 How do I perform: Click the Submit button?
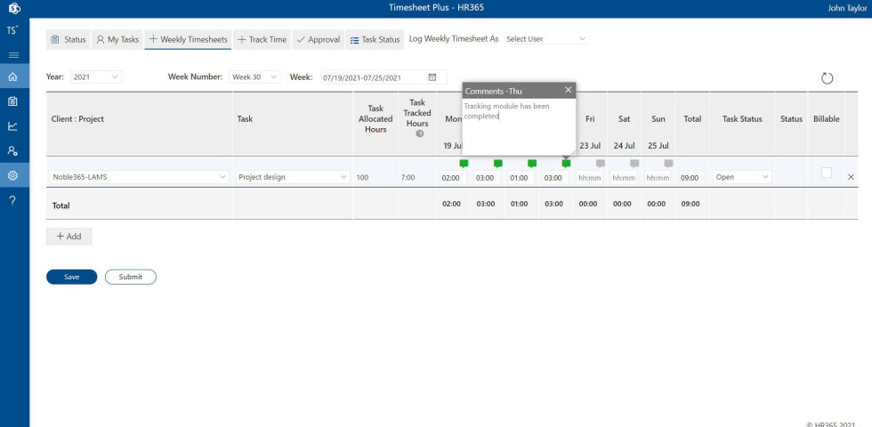[x=130, y=277]
